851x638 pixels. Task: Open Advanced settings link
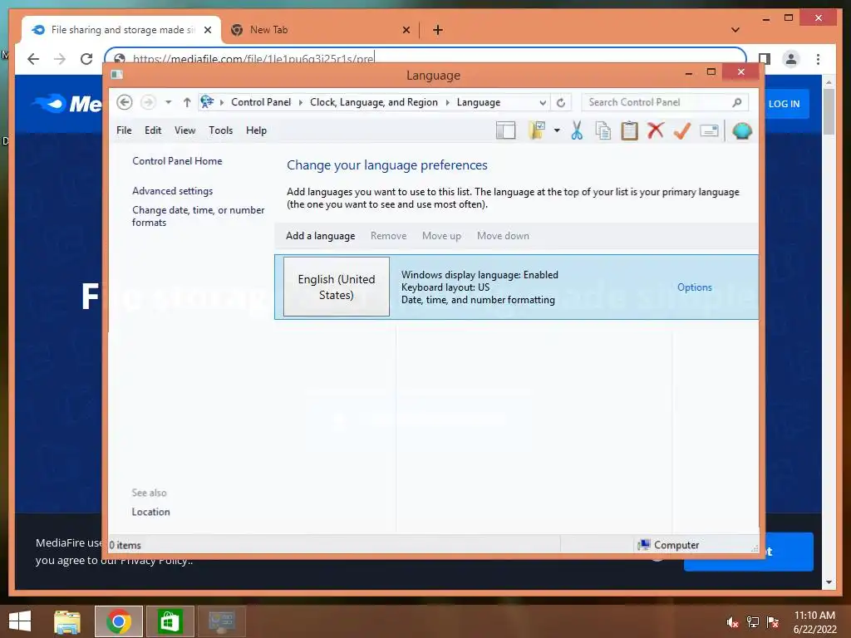pyautogui.click(x=172, y=191)
